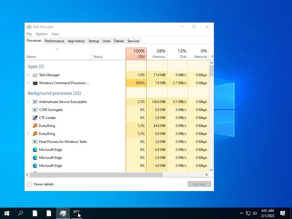Sort by the Name column header
The width and height of the screenshot is (292, 219).
58,54
